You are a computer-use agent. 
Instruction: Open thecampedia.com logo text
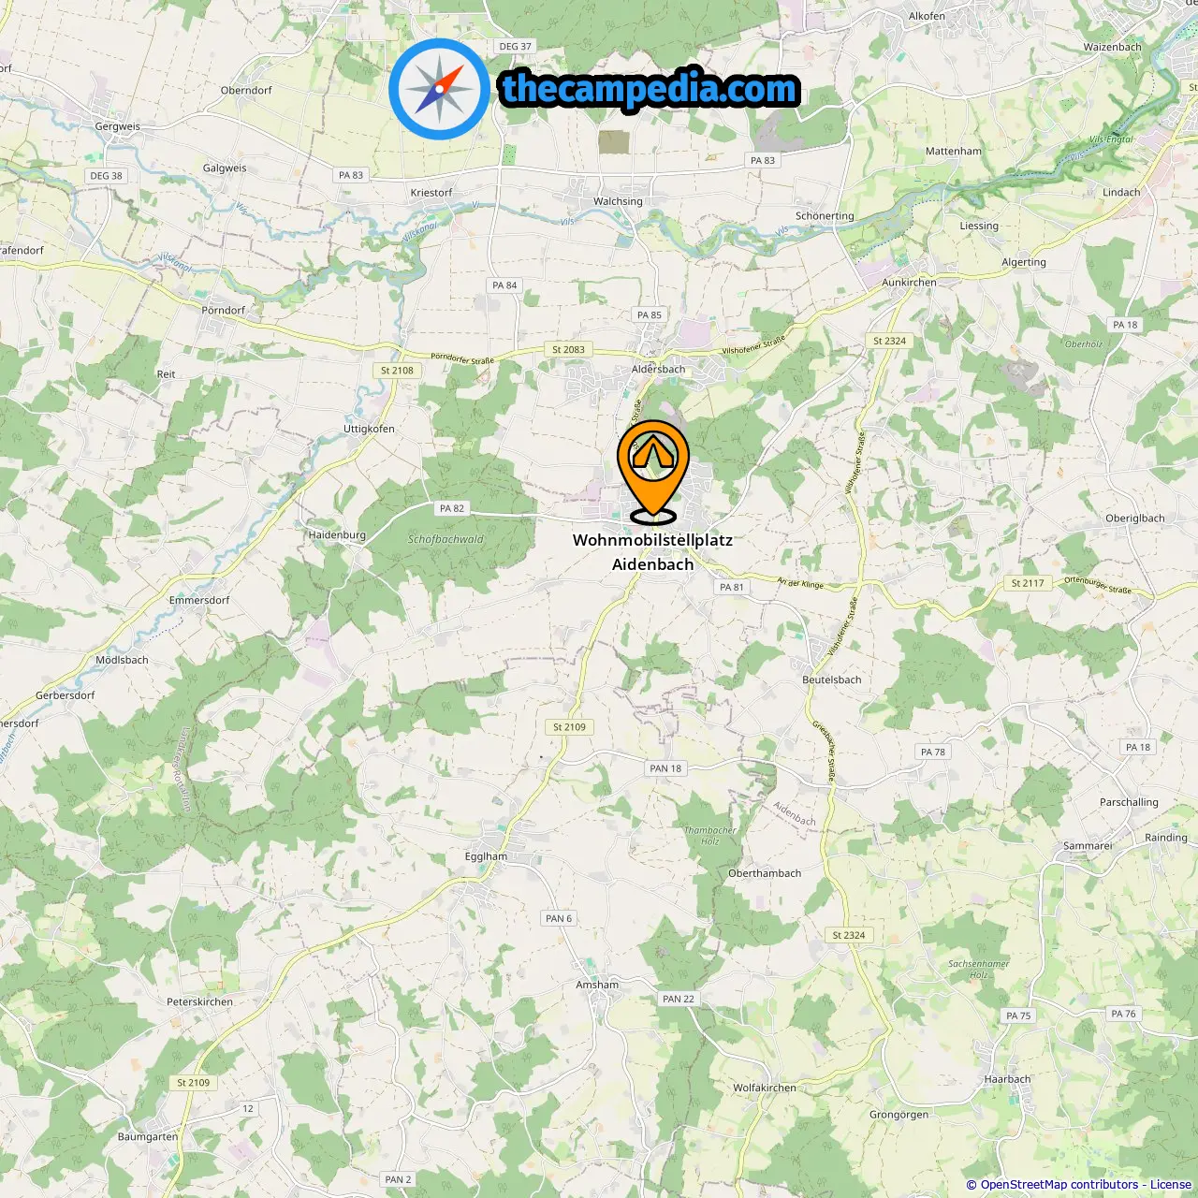tap(650, 89)
